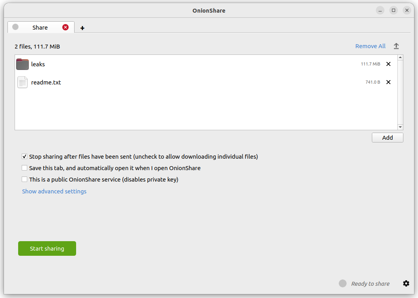Click the Add files button
This screenshot has height=298, width=418.
(x=387, y=138)
